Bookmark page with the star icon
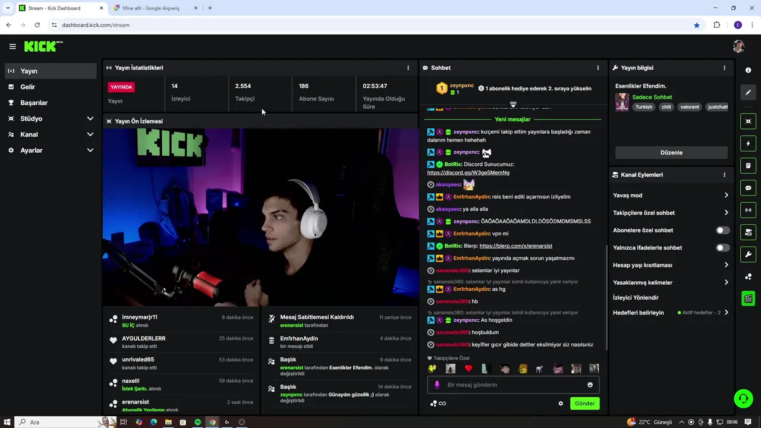This screenshot has height=428, width=761. [697, 25]
